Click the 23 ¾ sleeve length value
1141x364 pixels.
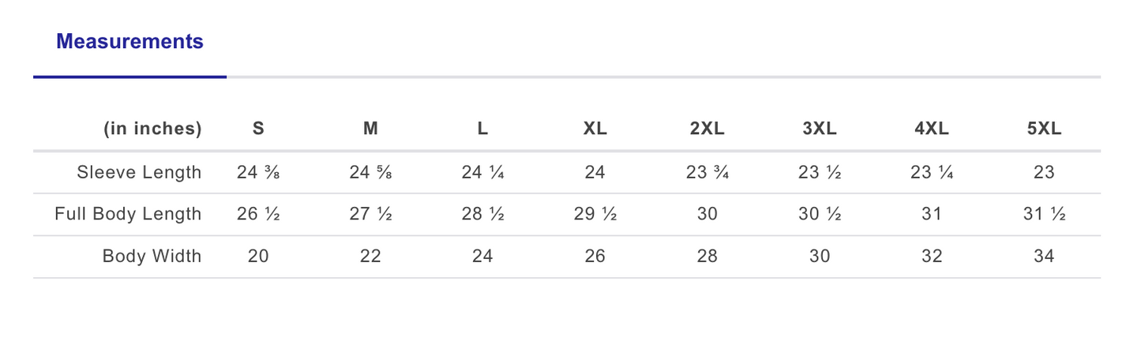coord(707,172)
